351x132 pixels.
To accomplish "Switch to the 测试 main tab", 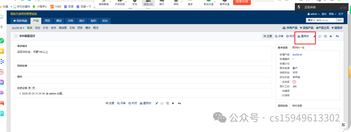I will pos(59,21).
